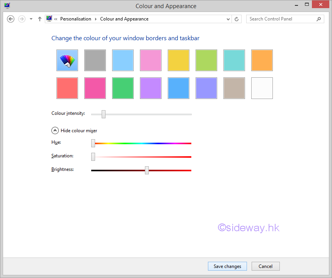Pick the white colour swatch

(262, 88)
